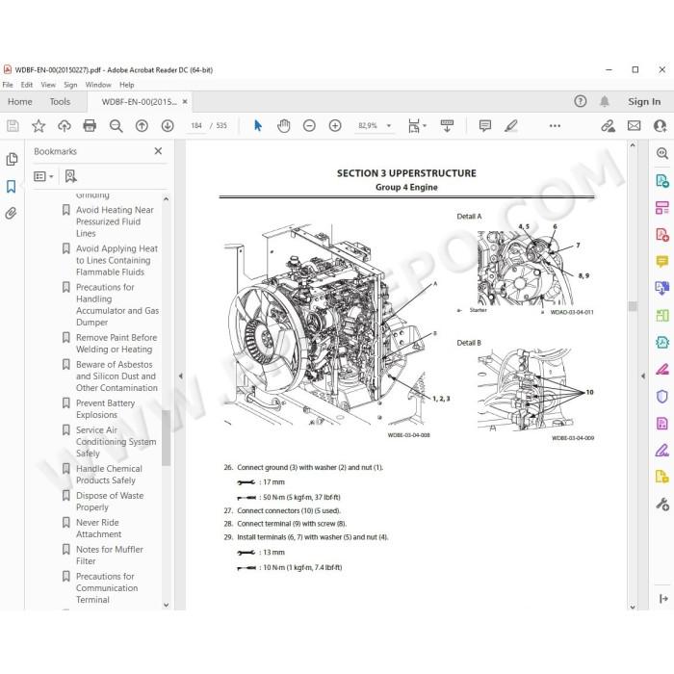The height and width of the screenshot is (674, 674).
Task: Activate the hand pan tool
Action: tap(284, 125)
